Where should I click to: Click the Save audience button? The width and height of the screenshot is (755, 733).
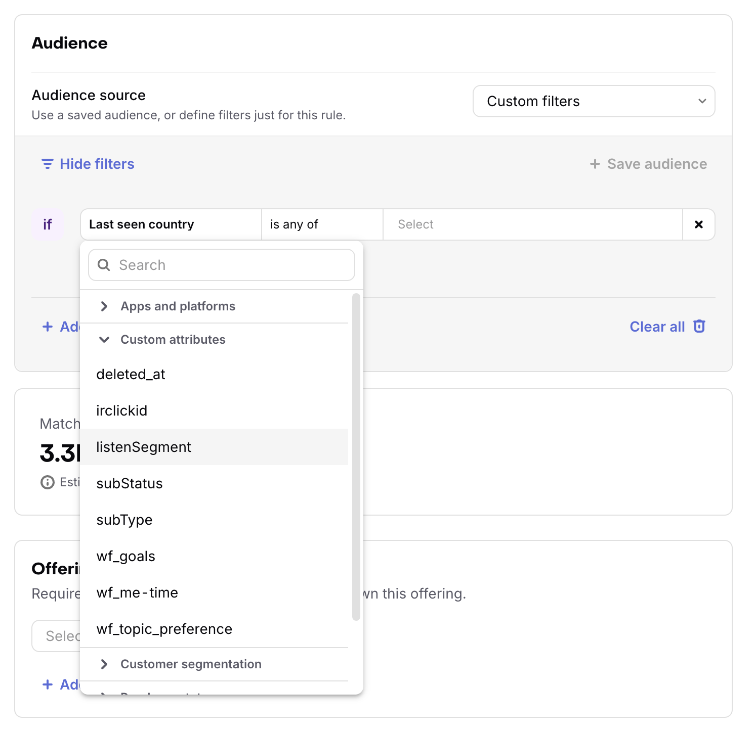pos(648,164)
